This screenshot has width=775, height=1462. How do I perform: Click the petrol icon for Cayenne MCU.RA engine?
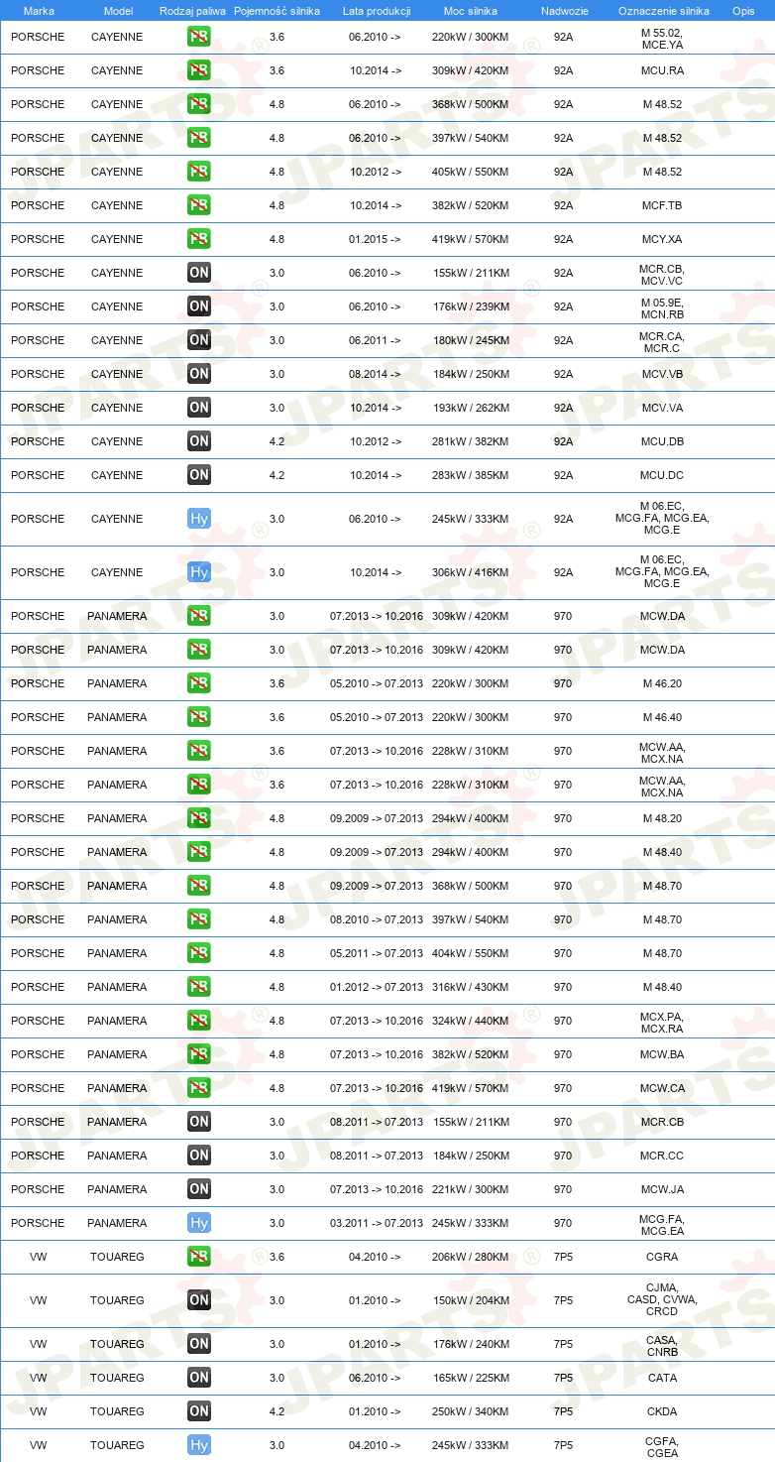coord(199,70)
